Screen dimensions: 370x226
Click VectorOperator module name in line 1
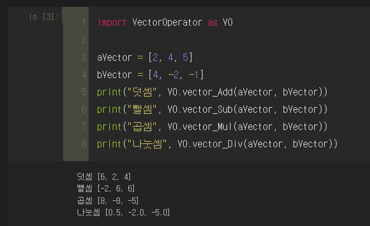coord(167,23)
